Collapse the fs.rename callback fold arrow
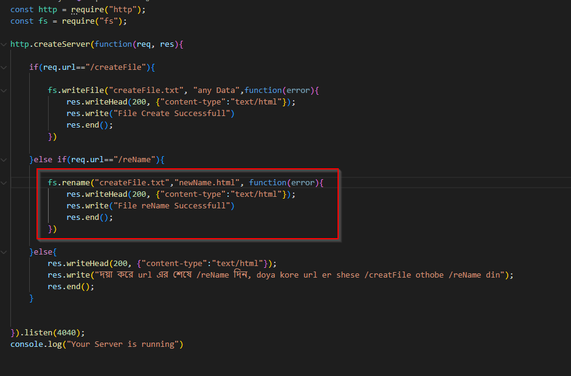The width and height of the screenshot is (571, 376). coord(4,183)
